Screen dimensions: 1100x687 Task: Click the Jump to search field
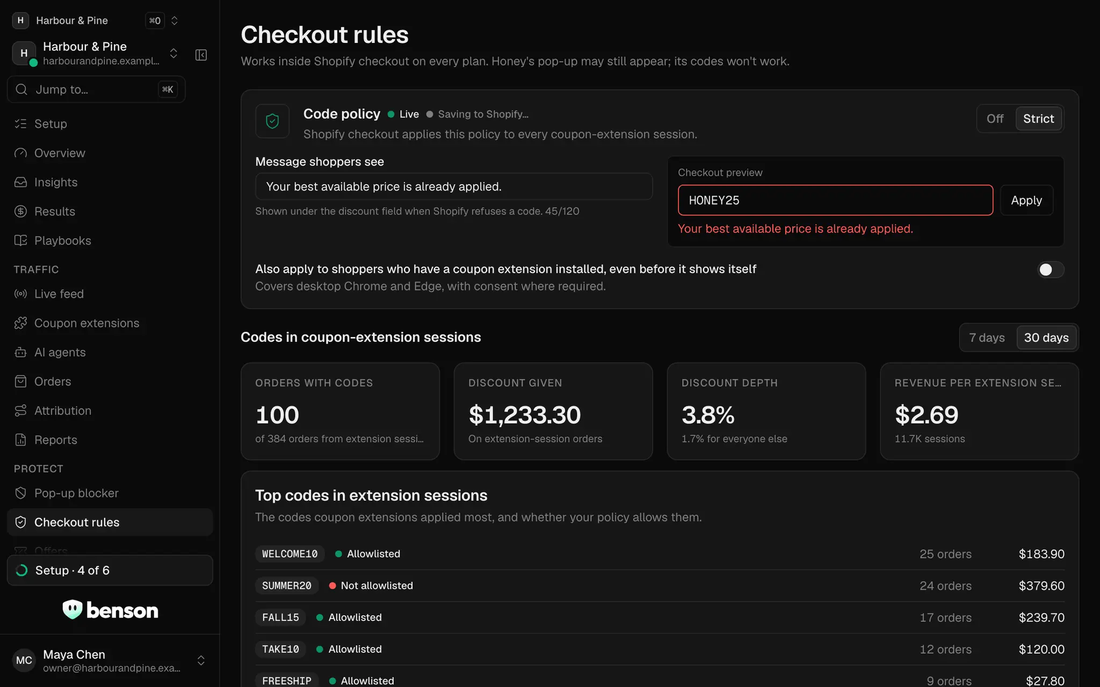(x=96, y=89)
